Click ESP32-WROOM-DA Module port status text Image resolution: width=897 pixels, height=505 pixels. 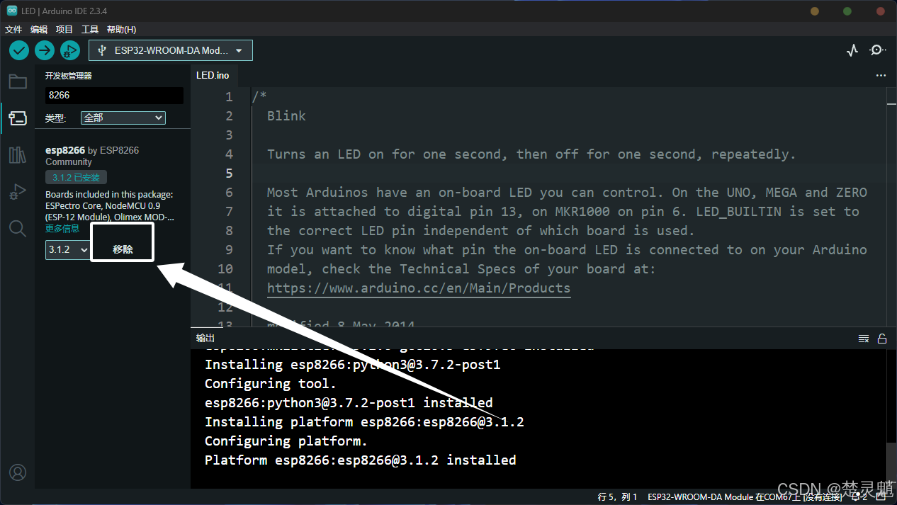745,497
